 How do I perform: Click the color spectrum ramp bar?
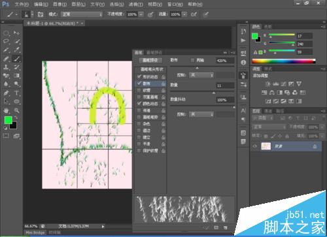pos(284,61)
